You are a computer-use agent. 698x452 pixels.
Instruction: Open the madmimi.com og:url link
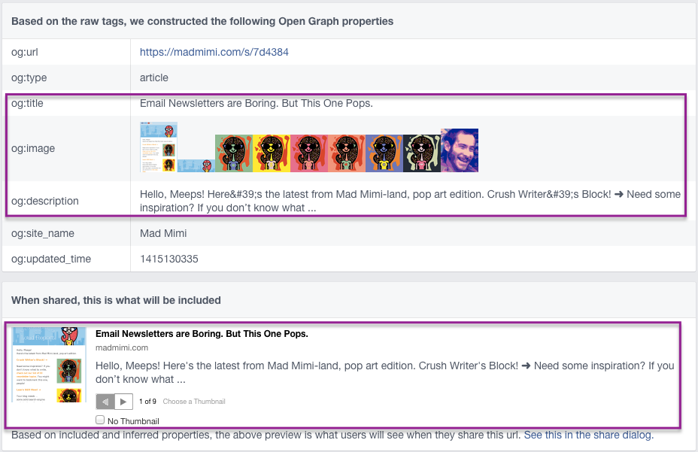pyautogui.click(x=214, y=52)
